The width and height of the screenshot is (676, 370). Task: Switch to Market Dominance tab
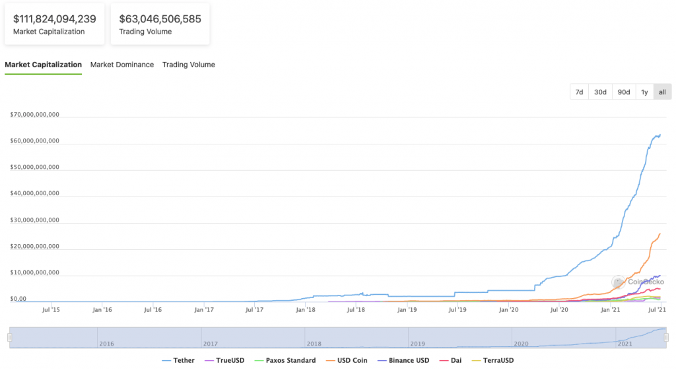point(122,65)
